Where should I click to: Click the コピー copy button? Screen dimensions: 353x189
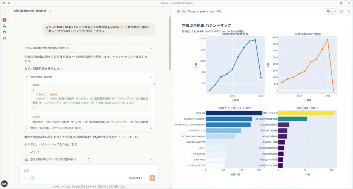329,11
